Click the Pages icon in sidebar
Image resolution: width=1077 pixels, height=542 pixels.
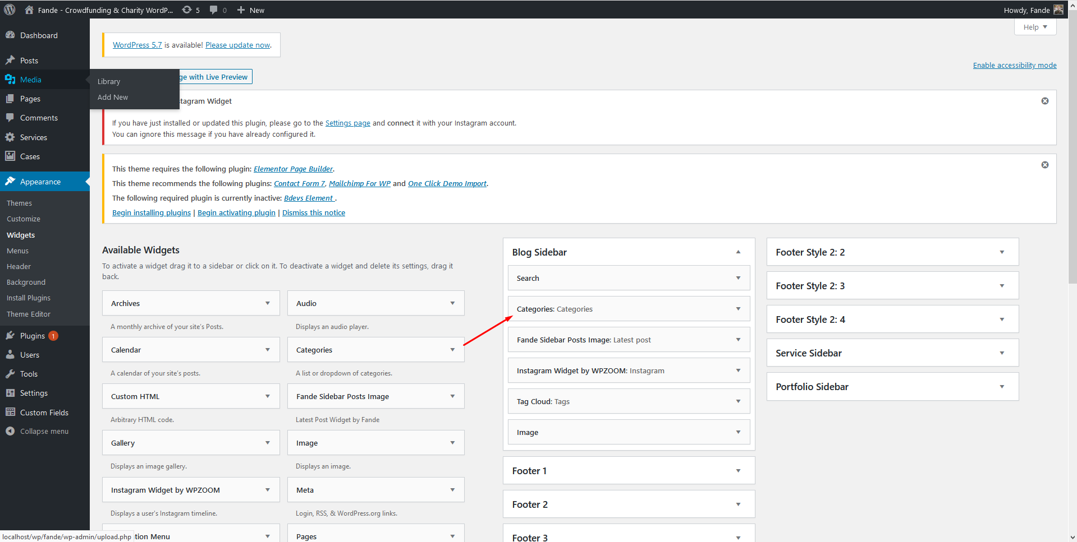coord(10,98)
